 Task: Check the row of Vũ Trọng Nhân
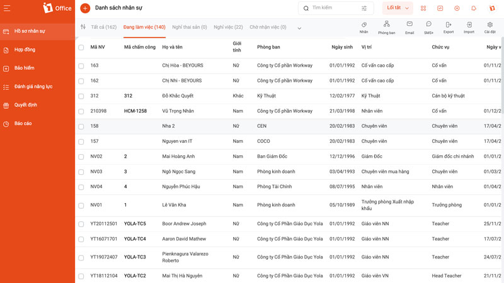click(x=81, y=111)
